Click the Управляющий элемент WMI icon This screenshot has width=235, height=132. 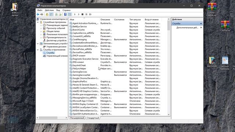(44, 56)
